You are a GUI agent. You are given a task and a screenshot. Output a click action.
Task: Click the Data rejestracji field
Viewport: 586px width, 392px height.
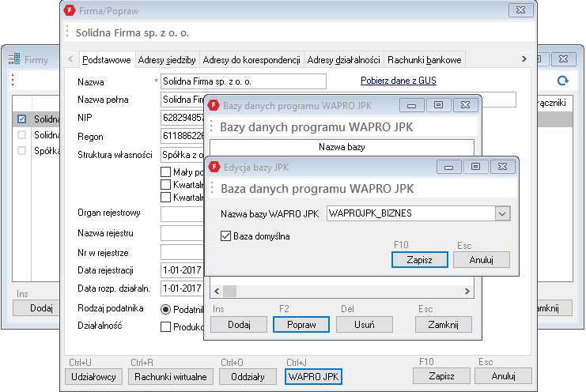183,270
